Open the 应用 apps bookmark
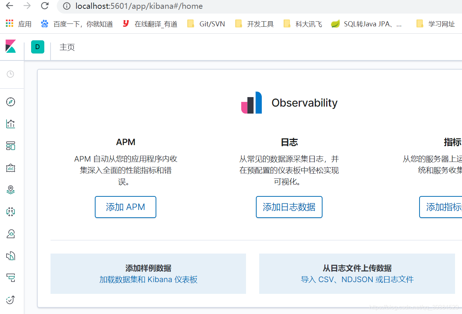Screen dimensions: 462x314 coord(19,24)
